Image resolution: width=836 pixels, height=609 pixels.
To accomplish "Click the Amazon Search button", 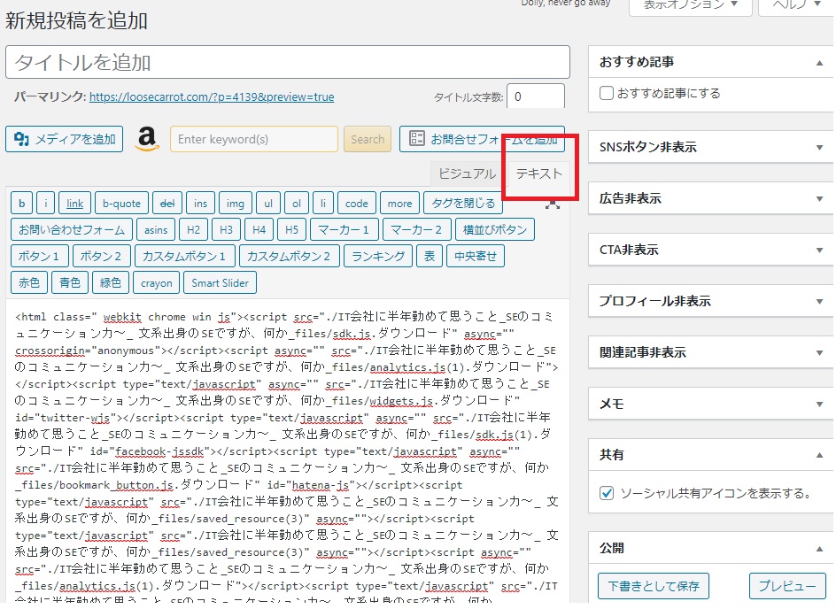I will coord(368,139).
